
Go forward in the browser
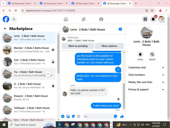tap(10, 11)
